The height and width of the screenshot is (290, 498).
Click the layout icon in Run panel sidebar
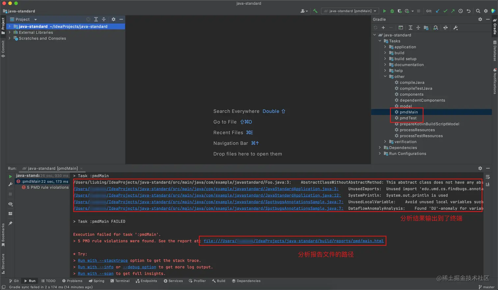click(10, 214)
